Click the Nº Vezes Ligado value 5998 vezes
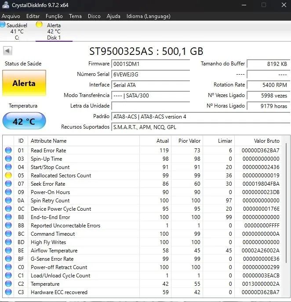The image size is (291, 302). [x=269, y=96]
